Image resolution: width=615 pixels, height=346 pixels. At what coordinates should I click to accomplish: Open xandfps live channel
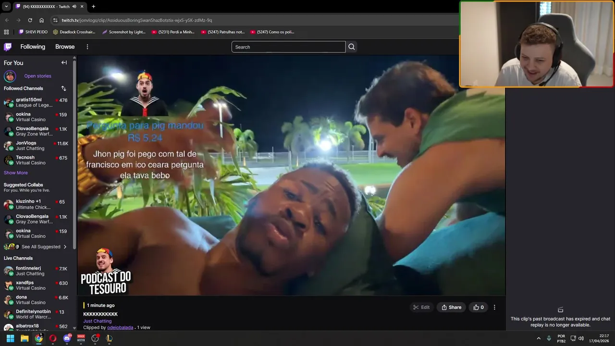tap(36, 285)
